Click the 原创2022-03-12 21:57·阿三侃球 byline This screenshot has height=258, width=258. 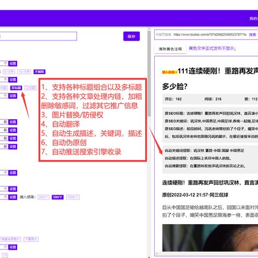point(195,195)
